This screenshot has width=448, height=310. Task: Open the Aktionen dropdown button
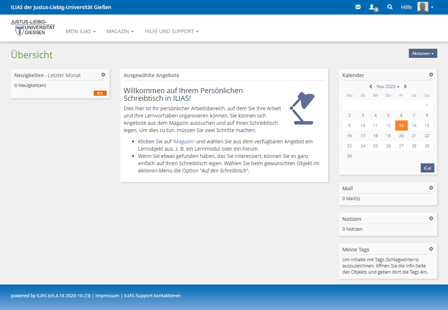coord(423,53)
